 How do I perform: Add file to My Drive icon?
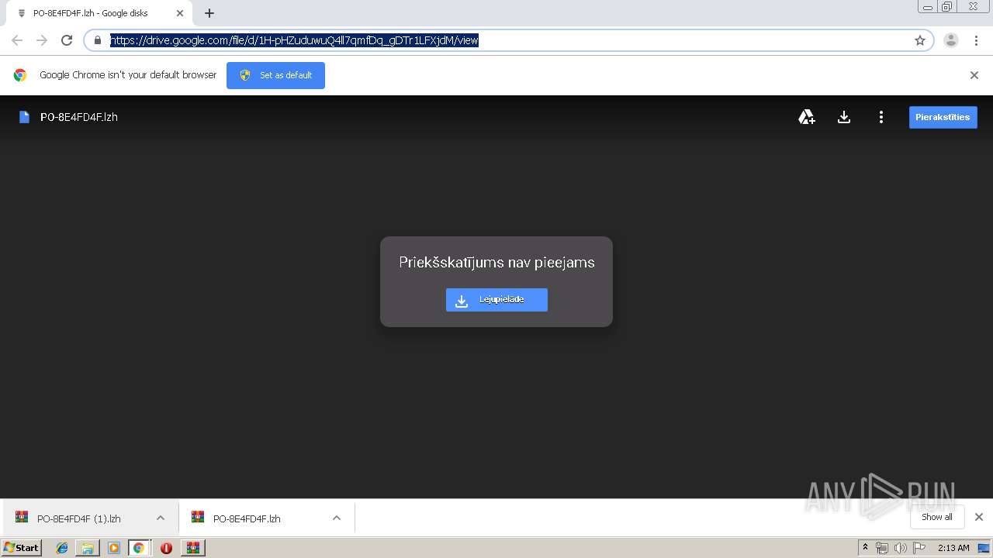(x=807, y=117)
